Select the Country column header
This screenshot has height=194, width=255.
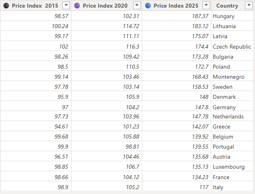pos(227,6)
